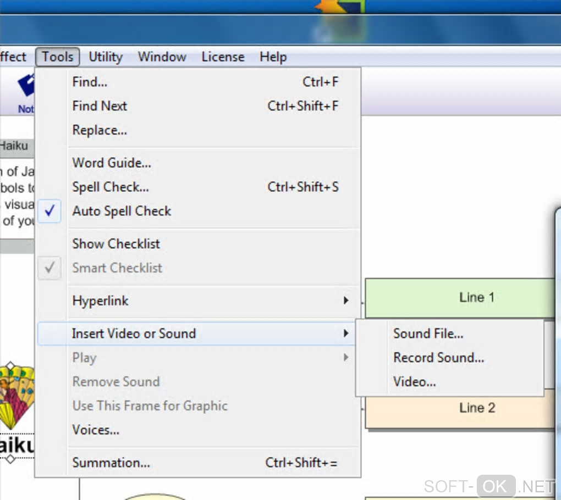Image resolution: width=561 pixels, height=500 pixels.
Task: Expand the Insert Video or Sound submenu
Action: click(134, 334)
